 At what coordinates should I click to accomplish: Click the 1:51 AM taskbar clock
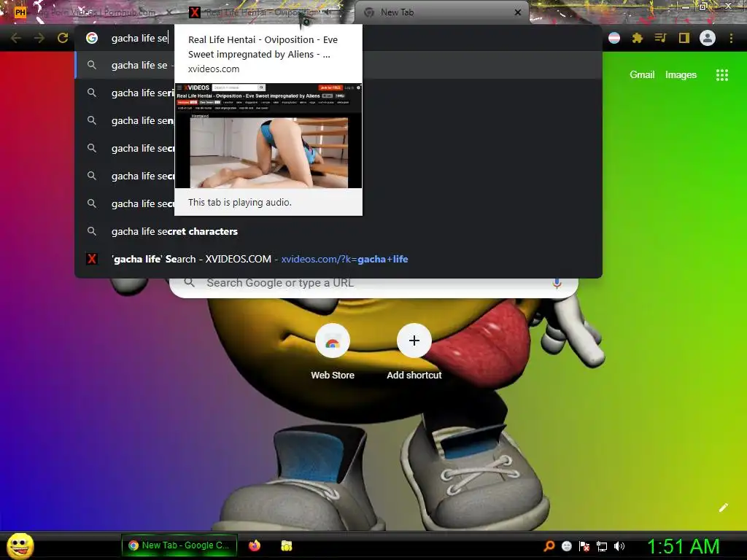pos(683,546)
